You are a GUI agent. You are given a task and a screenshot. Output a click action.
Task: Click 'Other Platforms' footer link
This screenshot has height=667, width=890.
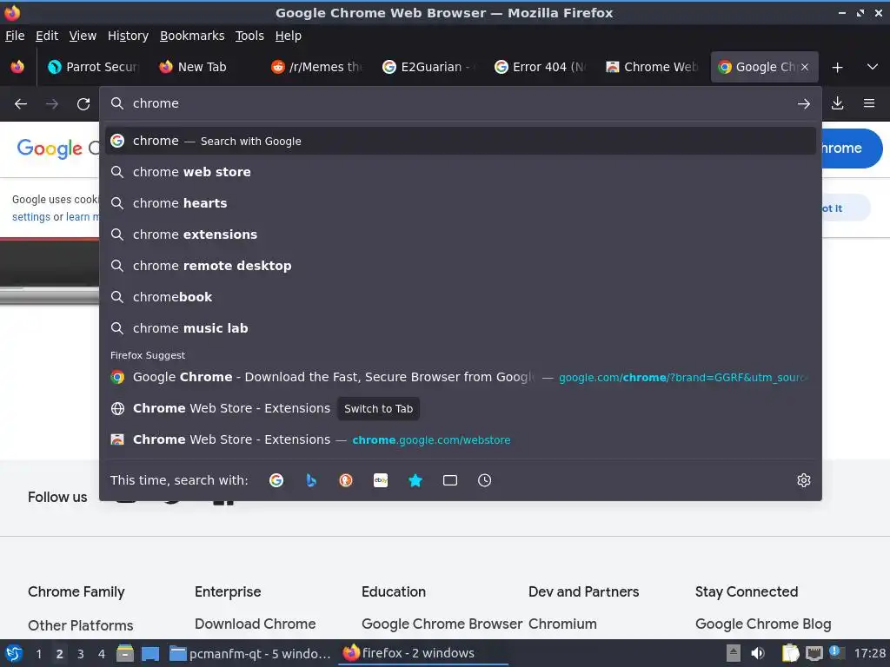81,625
